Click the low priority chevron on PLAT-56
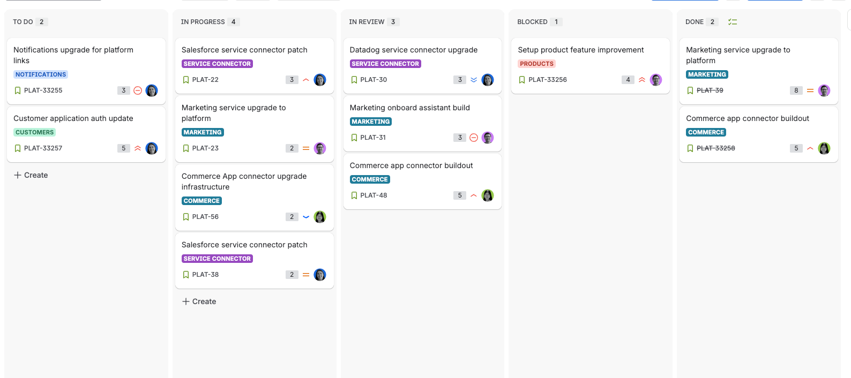Viewport: 851px width, 378px height. (306, 217)
